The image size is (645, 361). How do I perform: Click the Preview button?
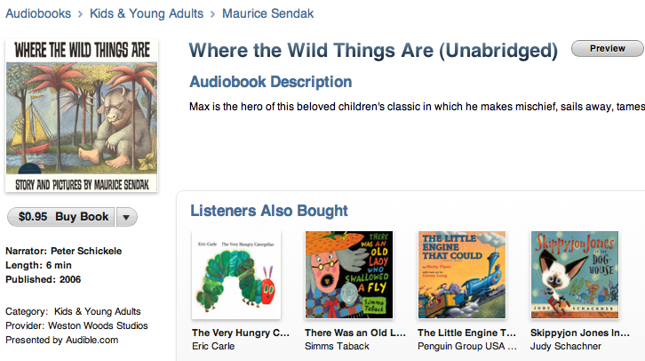pos(607,49)
